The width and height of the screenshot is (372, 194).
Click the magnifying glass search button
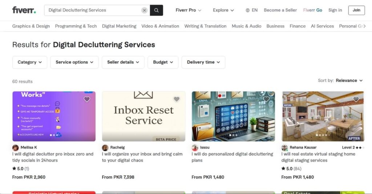156,10
